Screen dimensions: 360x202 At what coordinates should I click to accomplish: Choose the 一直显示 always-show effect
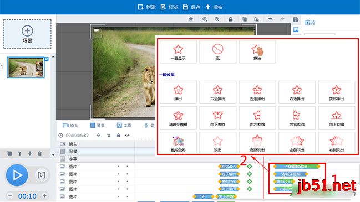click(x=178, y=52)
